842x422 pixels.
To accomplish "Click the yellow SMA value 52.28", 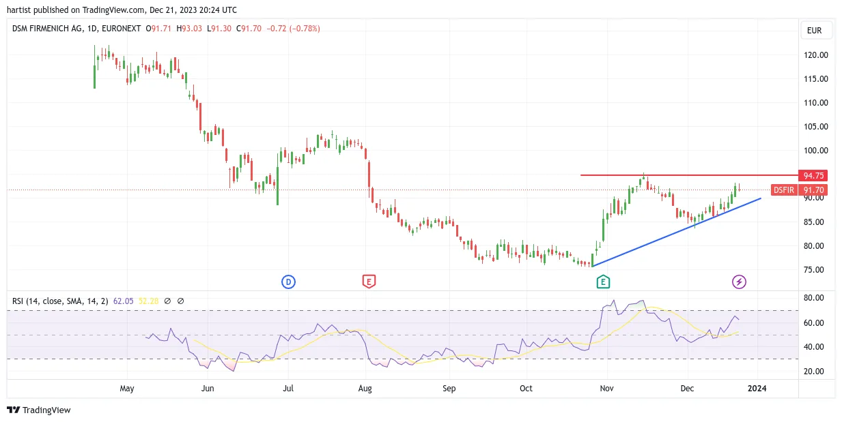I will coord(148,301).
